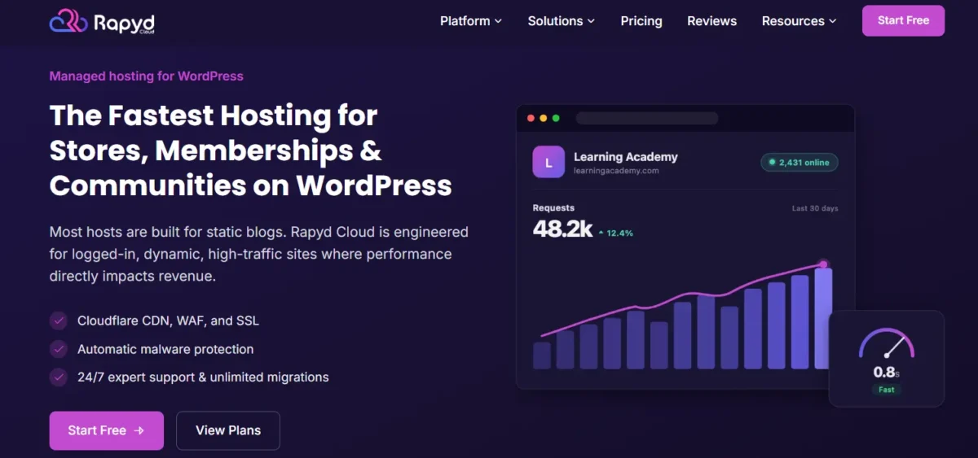Click the Managed hosting for WordPress label

click(x=146, y=76)
